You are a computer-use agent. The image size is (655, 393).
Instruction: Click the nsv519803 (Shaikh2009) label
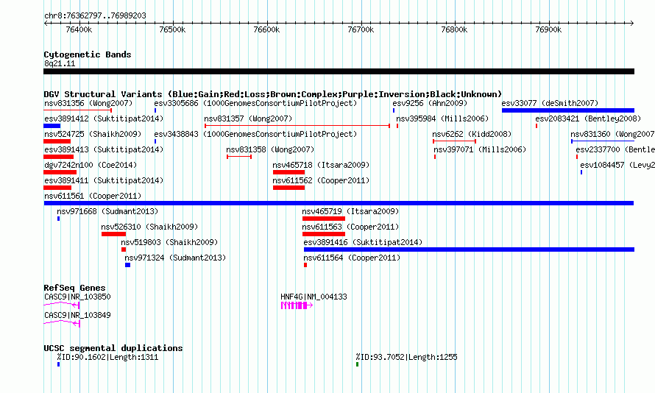pos(169,242)
